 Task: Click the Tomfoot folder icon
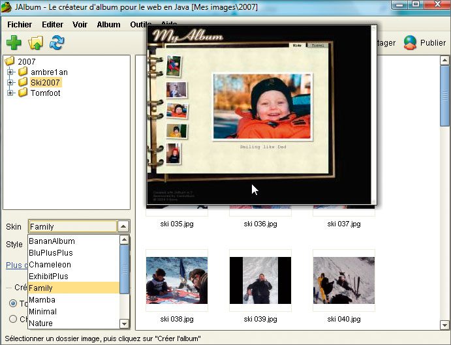tap(23, 93)
